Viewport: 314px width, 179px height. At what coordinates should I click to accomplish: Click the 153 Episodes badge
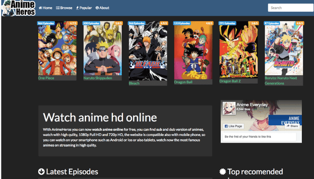point(182,23)
